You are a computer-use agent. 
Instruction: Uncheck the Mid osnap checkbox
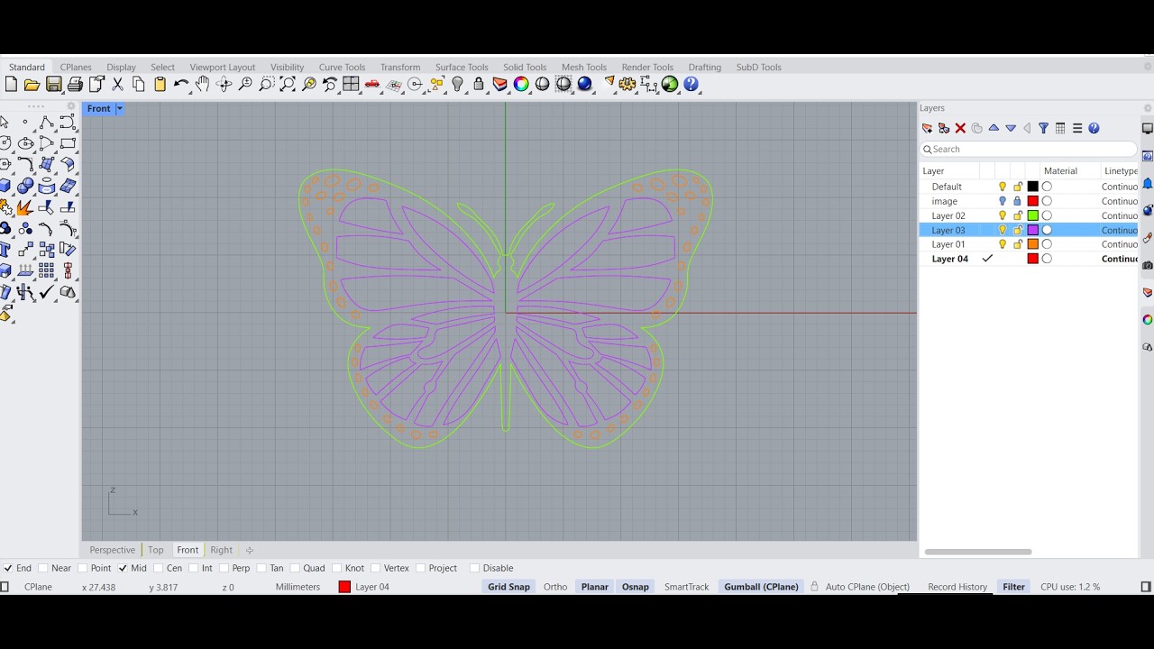pyautogui.click(x=123, y=569)
